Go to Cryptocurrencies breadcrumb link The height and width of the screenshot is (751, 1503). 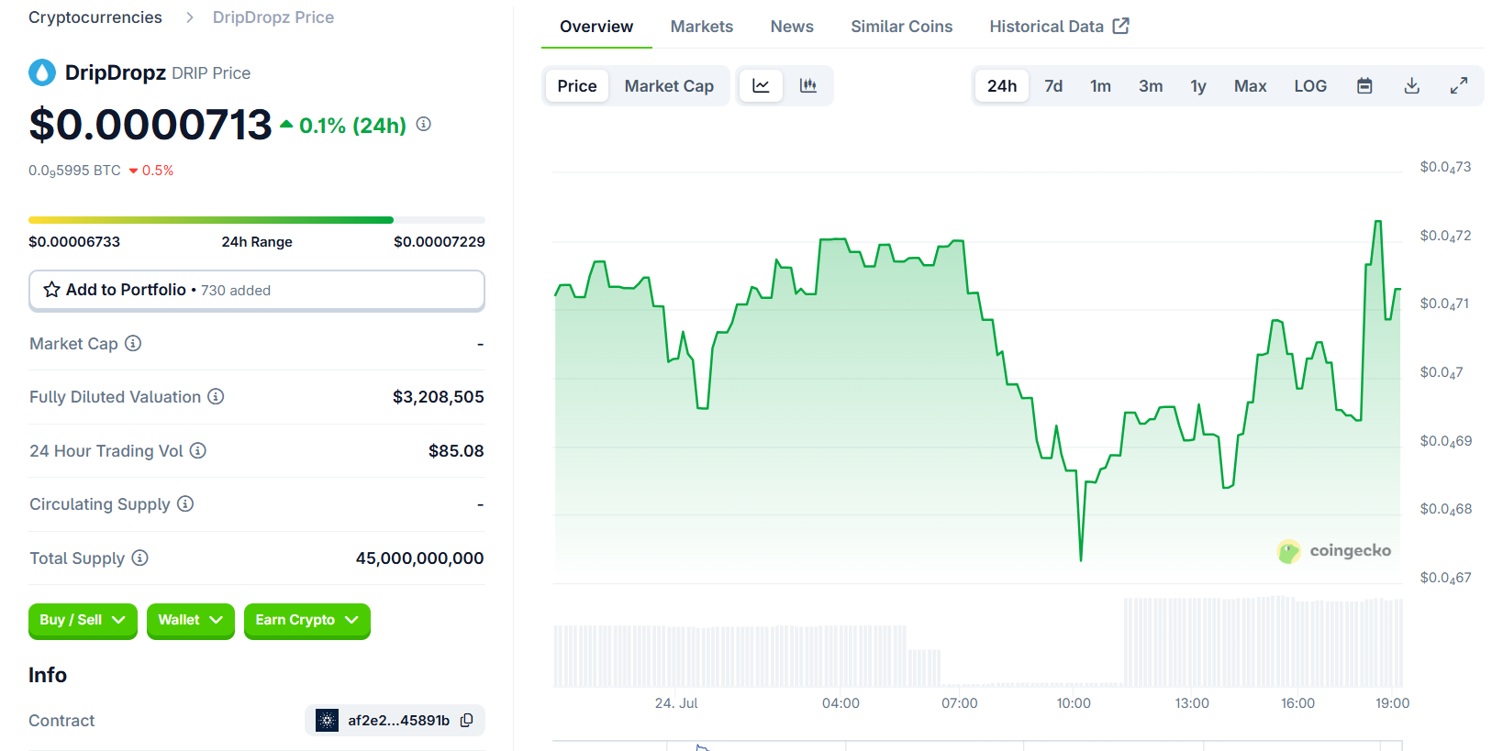[x=95, y=17]
